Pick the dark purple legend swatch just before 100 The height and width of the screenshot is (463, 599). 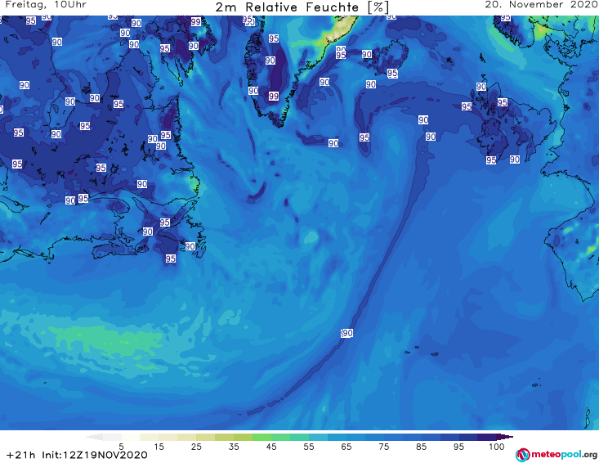[x=487, y=437]
